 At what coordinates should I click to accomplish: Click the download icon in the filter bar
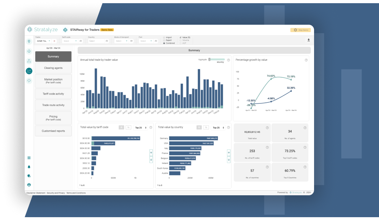308,40
